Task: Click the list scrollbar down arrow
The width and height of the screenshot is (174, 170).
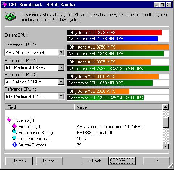Action: (166, 146)
